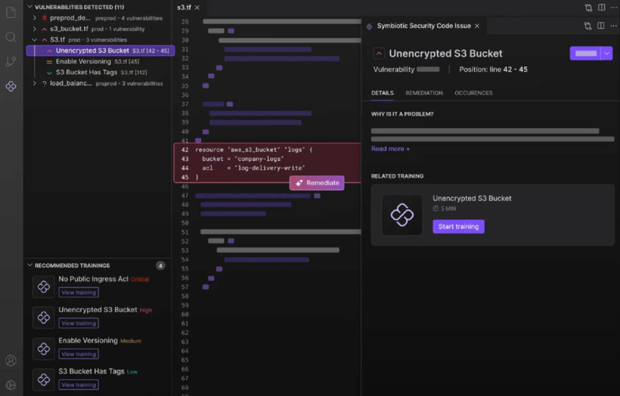Screen dimensions: 620x396
Task: Switch to the s3.tf editor tab
Action: [189, 7]
